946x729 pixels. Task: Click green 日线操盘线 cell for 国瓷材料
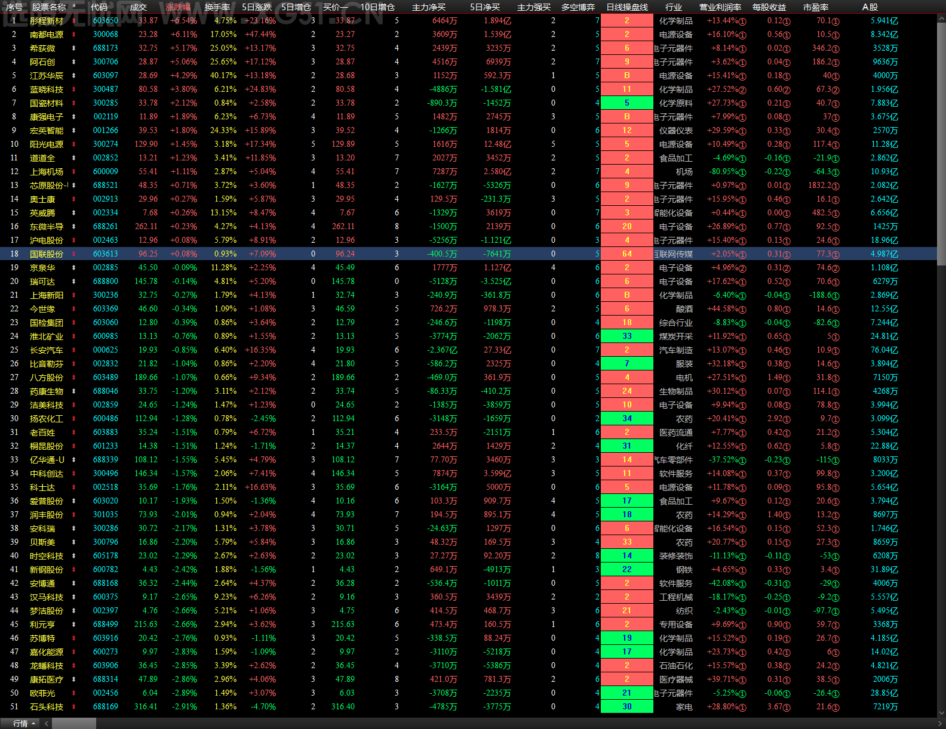click(x=627, y=103)
